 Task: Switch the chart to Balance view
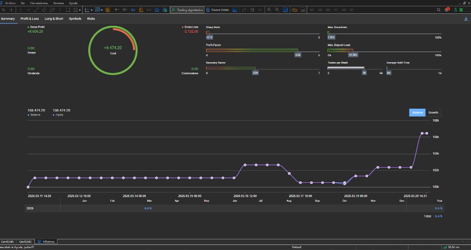click(417, 113)
